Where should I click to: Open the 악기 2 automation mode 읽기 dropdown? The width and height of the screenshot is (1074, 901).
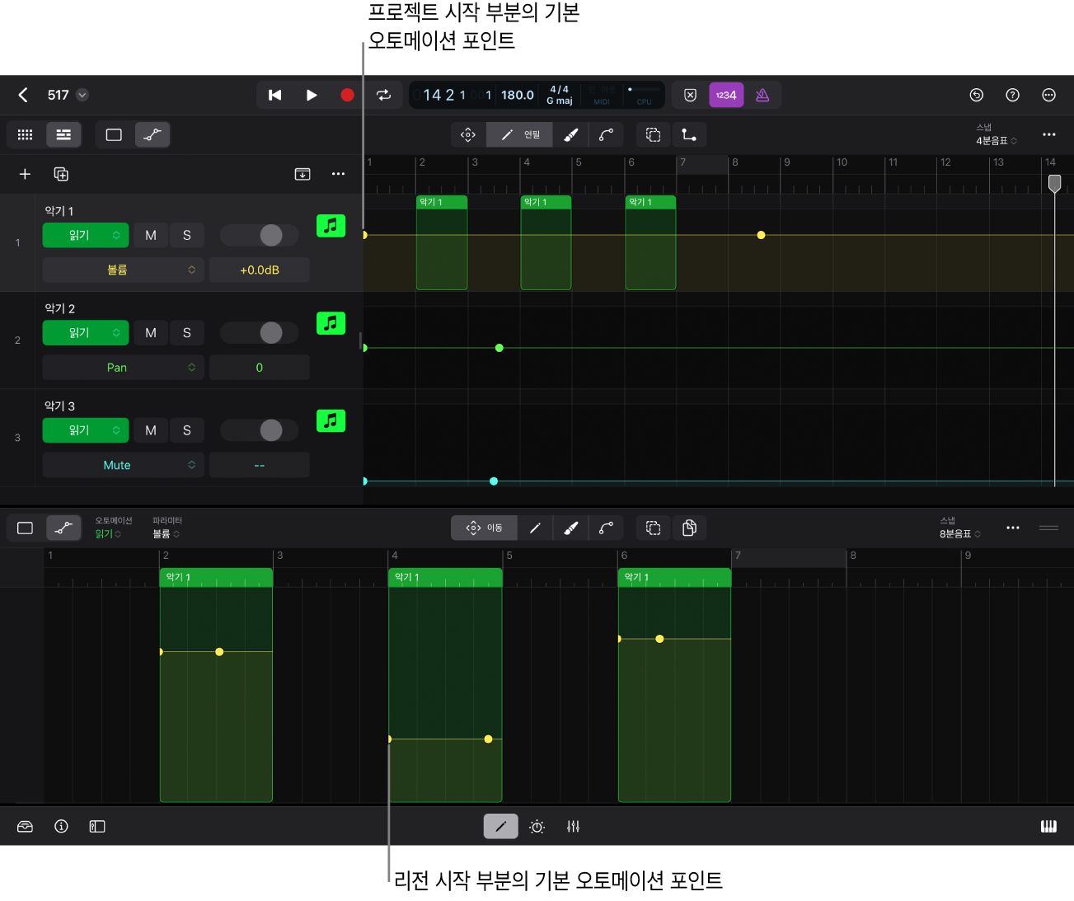[x=86, y=332]
